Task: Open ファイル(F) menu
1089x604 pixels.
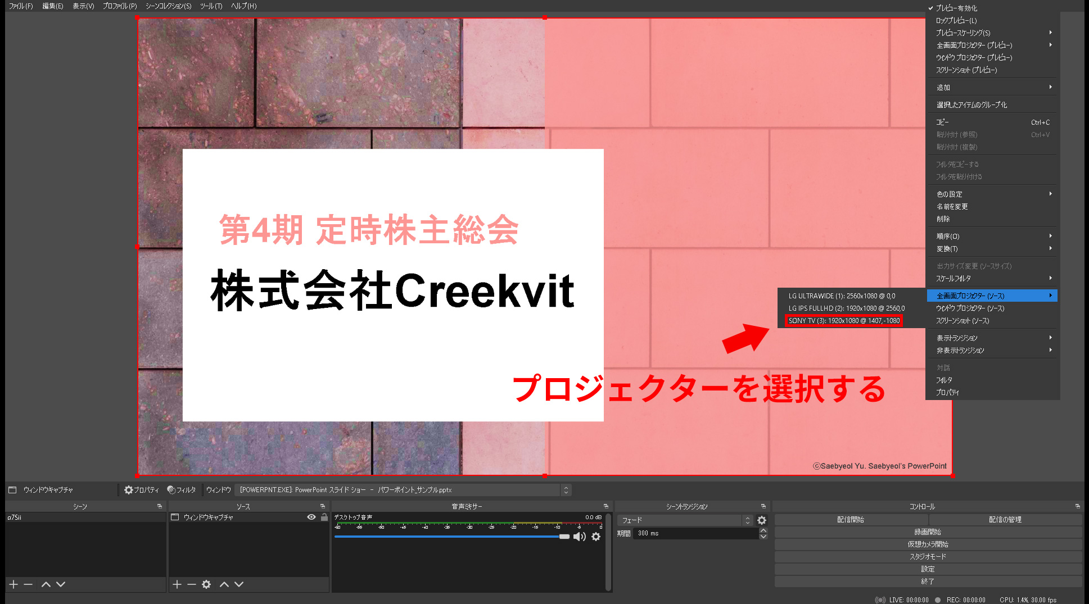Action: tap(21, 6)
